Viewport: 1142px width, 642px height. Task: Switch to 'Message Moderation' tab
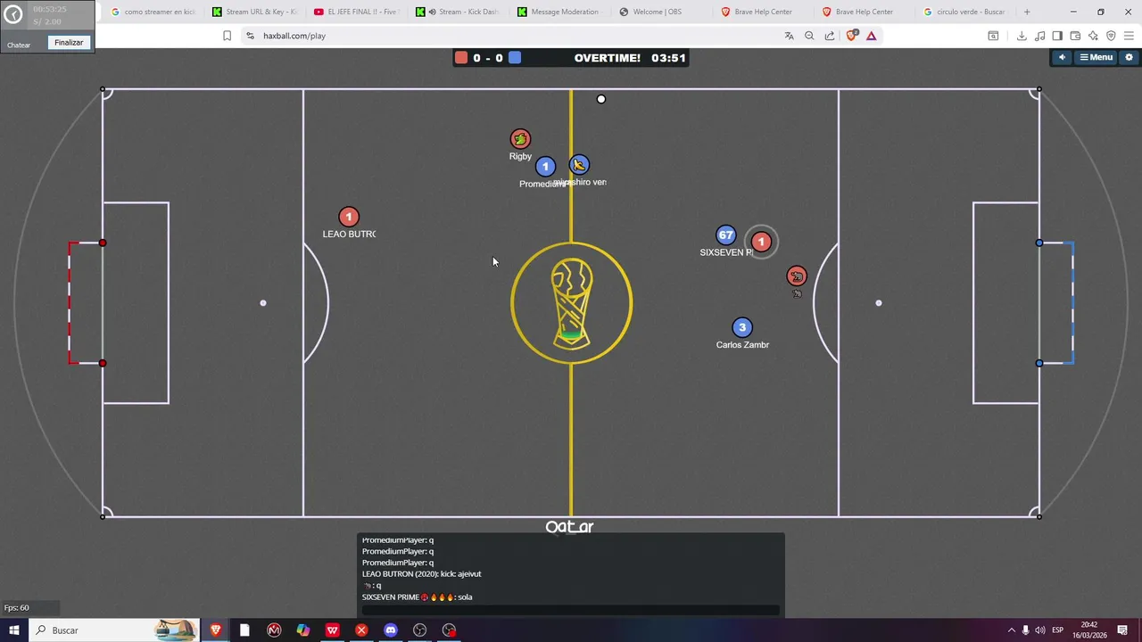point(559,12)
